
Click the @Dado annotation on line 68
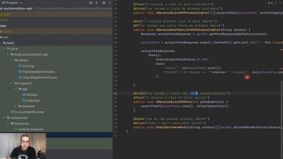(x=138, y=119)
